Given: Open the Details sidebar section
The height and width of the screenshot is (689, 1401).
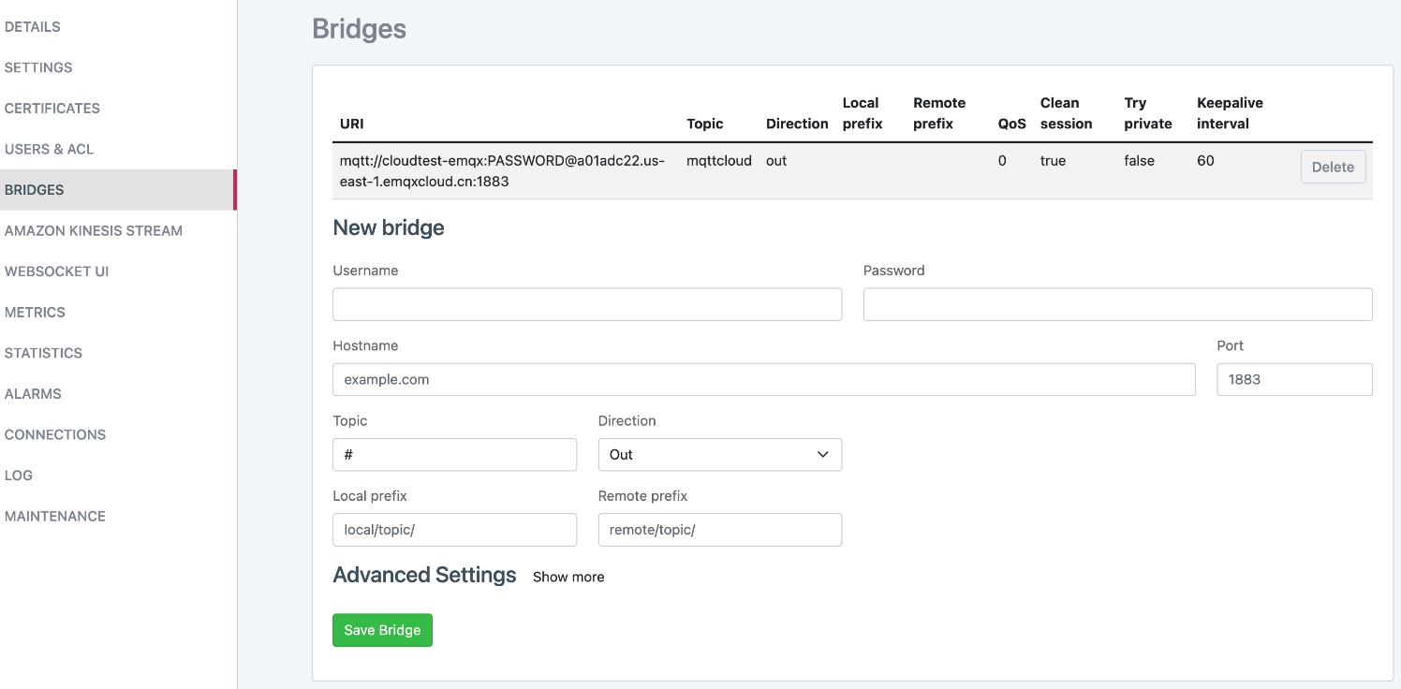Looking at the screenshot, I should click(33, 27).
